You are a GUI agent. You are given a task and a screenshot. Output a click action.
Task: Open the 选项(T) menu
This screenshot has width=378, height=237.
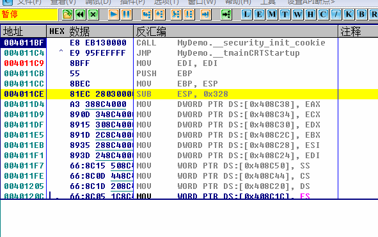tap(166, 2)
